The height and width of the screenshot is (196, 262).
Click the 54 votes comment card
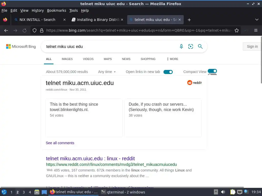point(84,118)
